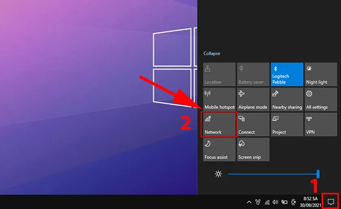
Task: Click the Nearby sharing tile
Action: (287, 99)
